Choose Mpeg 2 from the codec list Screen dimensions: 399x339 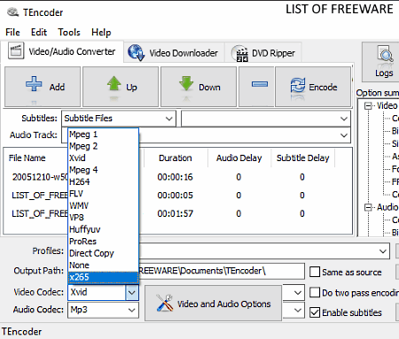point(103,146)
